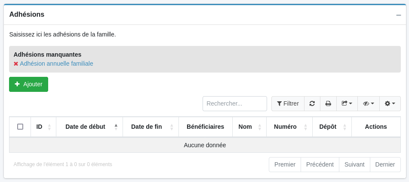Sort by Date de début column
The height and width of the screenshot is (182, 409).
click(x=89, y=127)
